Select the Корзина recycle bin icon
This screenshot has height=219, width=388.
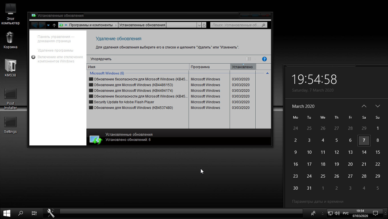(x=10, y=40)
